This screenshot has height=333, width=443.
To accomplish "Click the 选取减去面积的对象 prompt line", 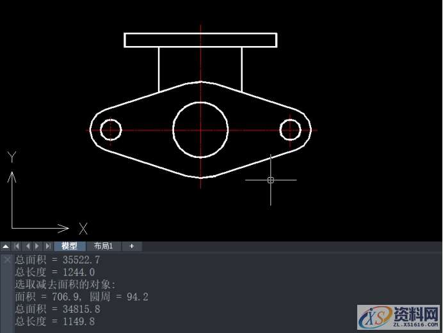I will point(65,284).
